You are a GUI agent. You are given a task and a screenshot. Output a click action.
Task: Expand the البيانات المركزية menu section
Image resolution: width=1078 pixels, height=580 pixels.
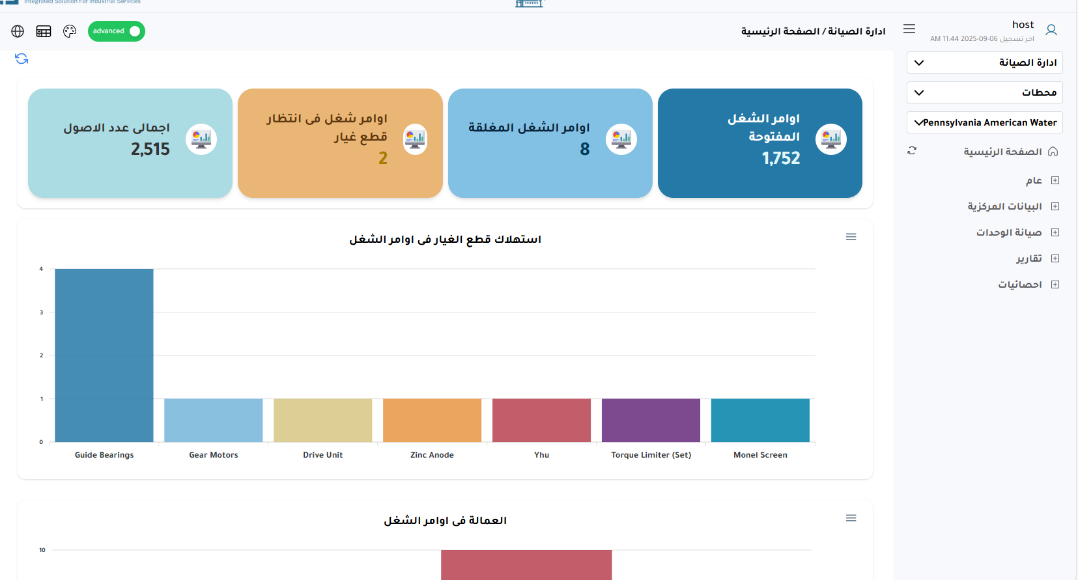(1055, 206)
